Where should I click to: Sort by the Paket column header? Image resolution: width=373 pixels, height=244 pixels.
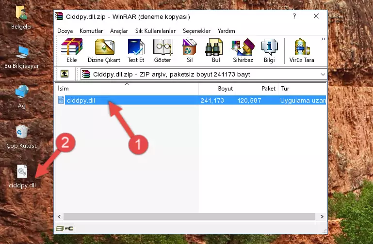[257, 89]
